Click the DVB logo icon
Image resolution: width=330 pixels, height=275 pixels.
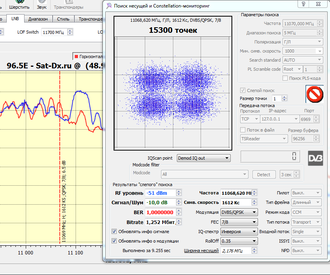(x=315, y=158)
